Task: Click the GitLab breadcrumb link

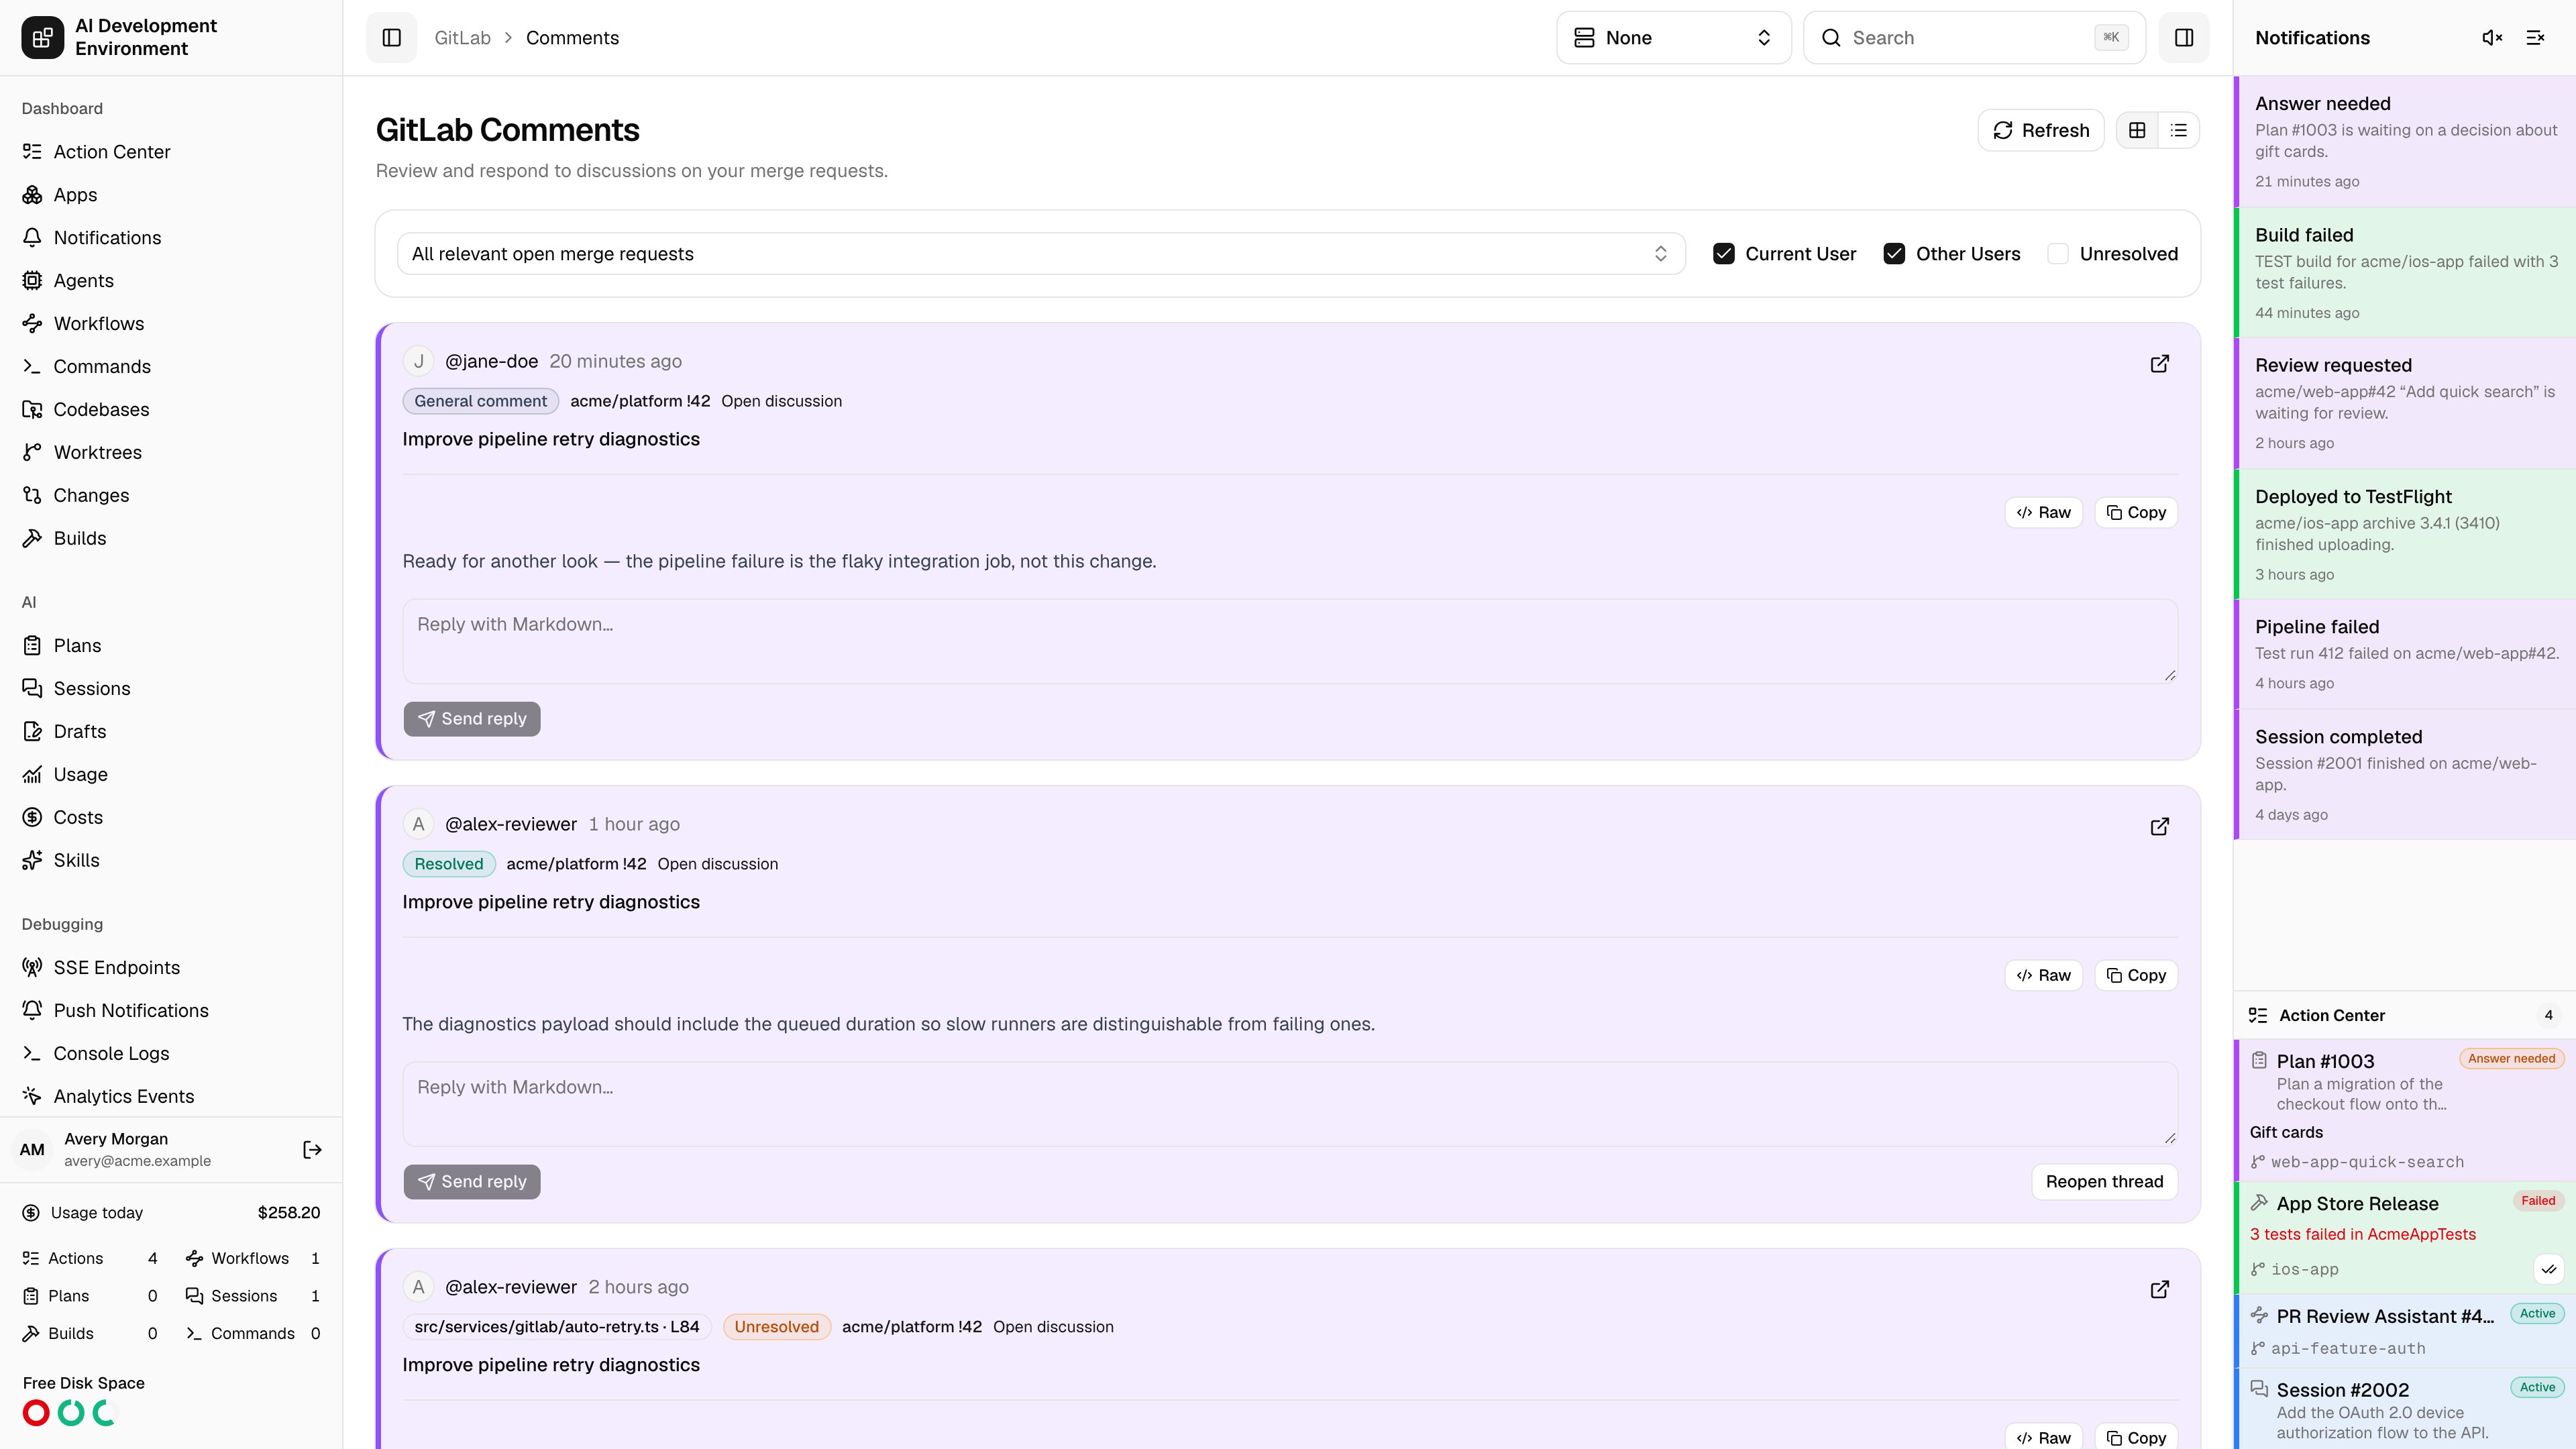Action: click(x=462, y=38)
